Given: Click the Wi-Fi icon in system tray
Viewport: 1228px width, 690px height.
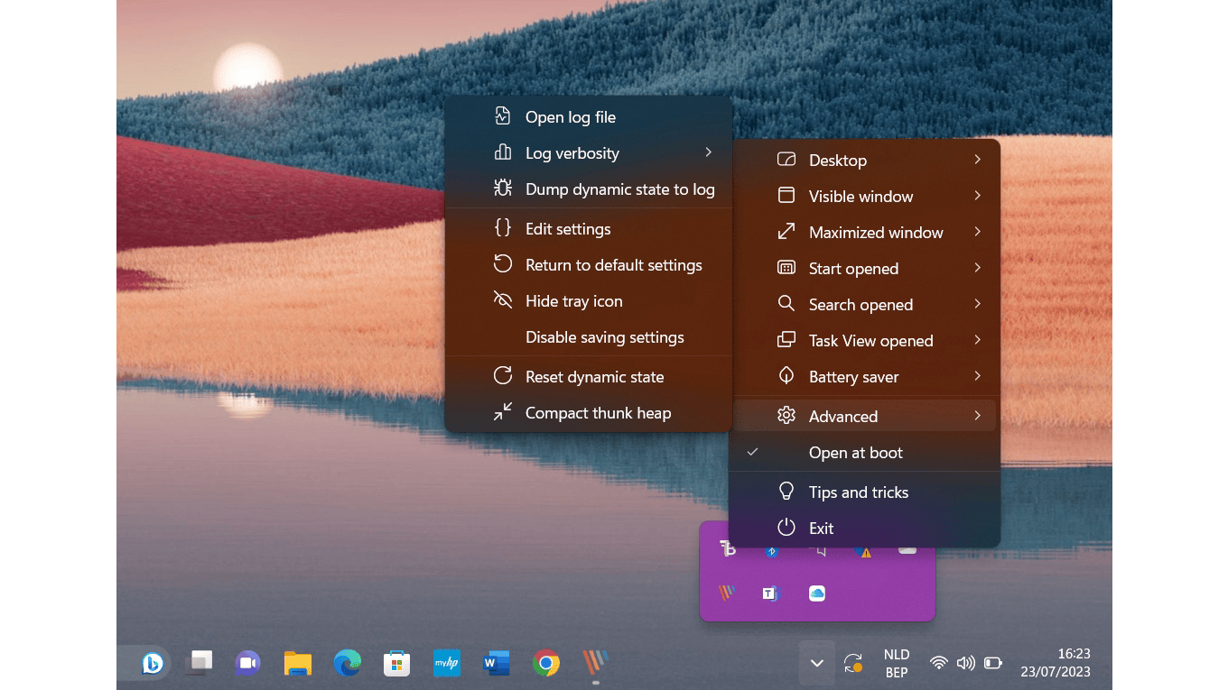Looking at the screenshot, I should pos(939,664).
